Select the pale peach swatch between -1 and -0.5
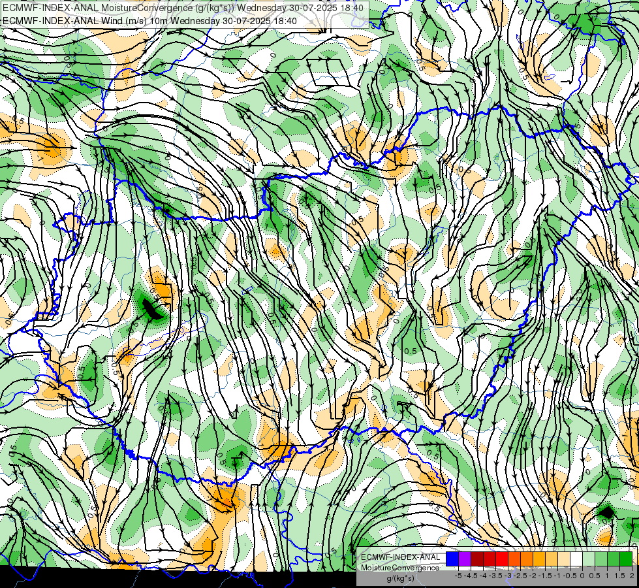This screenshot has width=639, height=588. pos(564,559)
